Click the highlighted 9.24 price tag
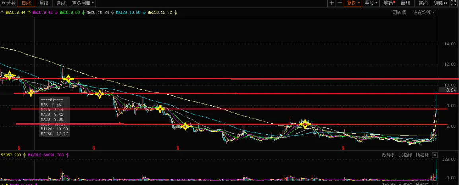 pyautogui.click(x=448, y=90)
